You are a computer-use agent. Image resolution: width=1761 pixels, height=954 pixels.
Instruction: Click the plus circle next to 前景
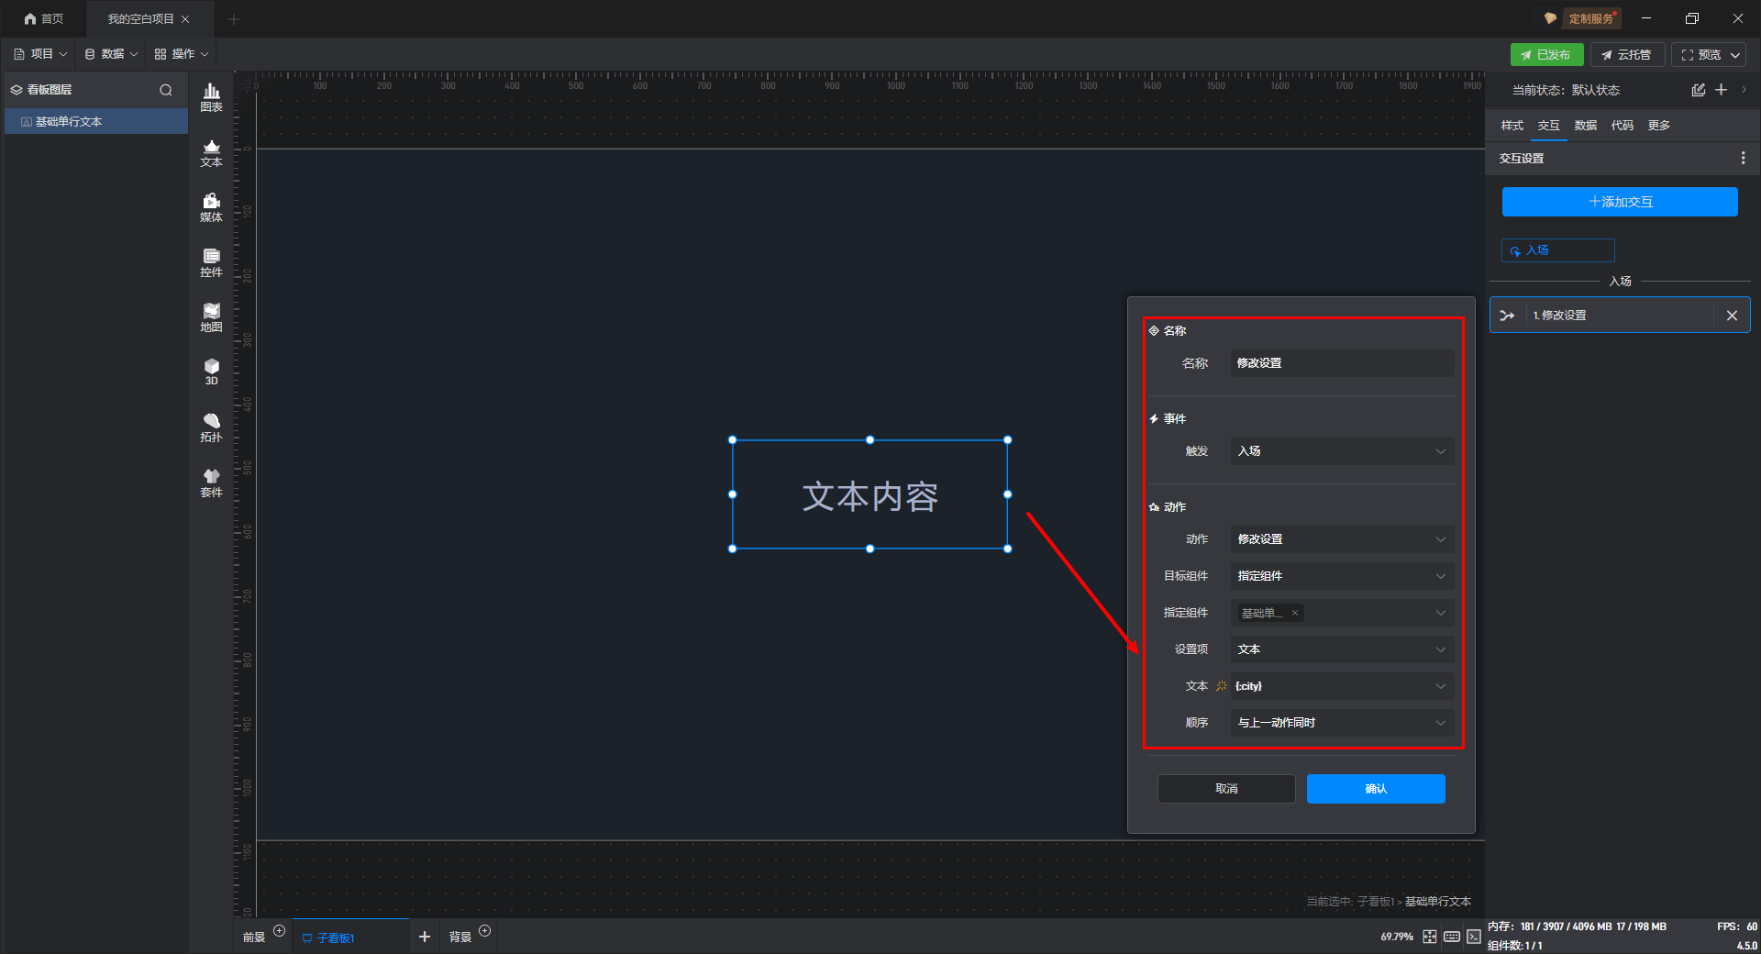click(280, 931)
